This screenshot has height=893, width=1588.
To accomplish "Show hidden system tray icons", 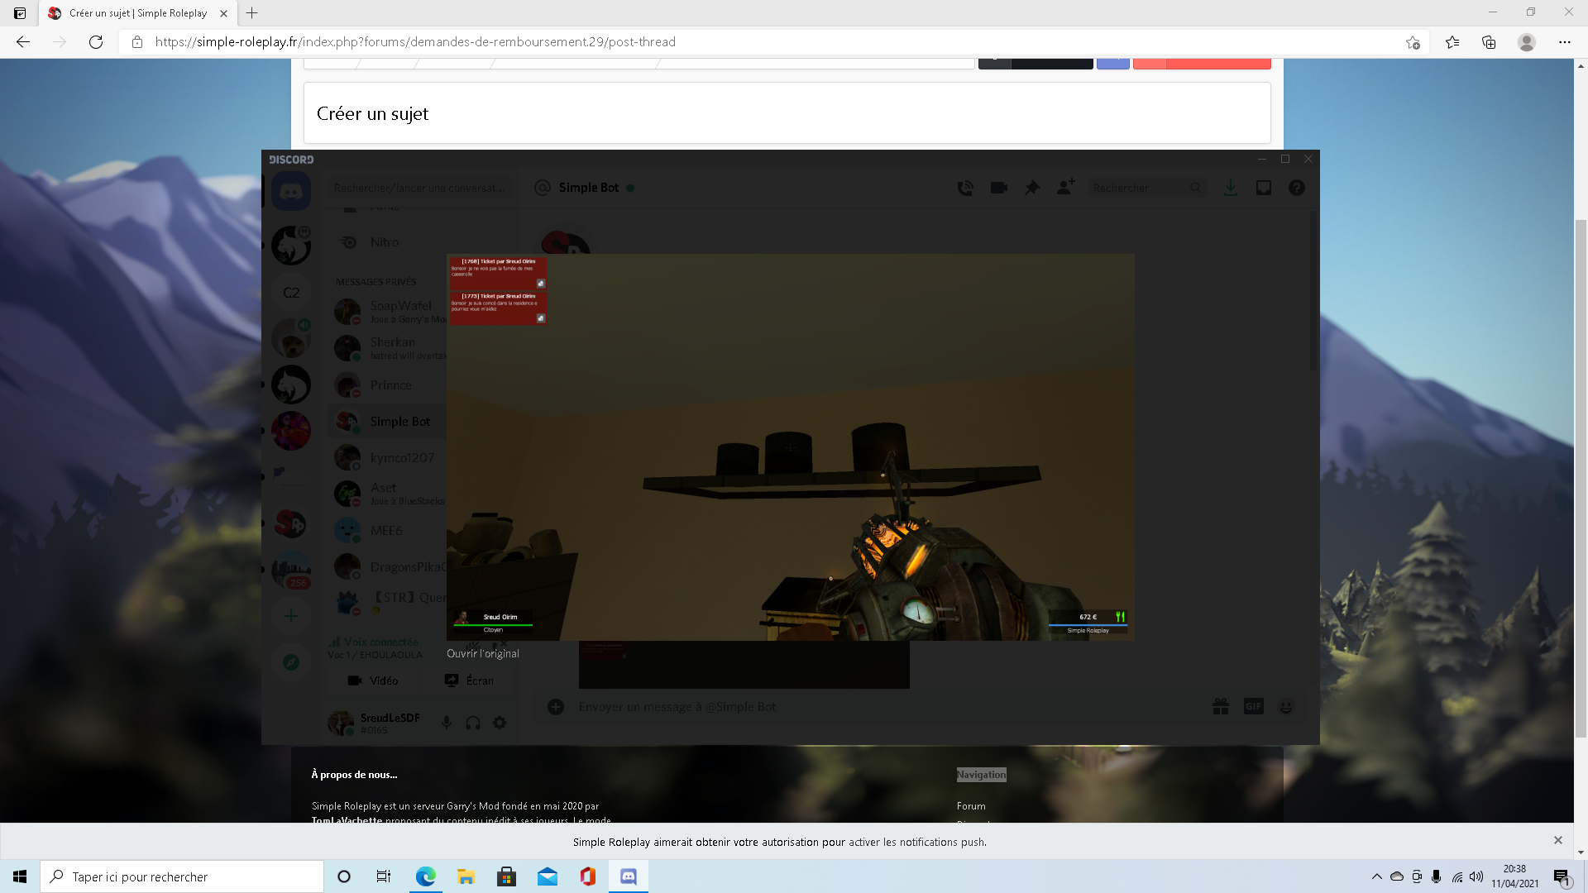I will point(1377,876).
